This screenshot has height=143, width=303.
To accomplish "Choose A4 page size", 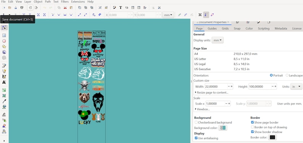I will tap(248, 54).
